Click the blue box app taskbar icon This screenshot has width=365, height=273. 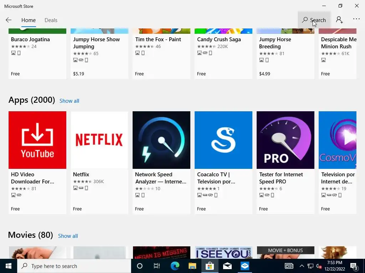[x=245, y=266]
